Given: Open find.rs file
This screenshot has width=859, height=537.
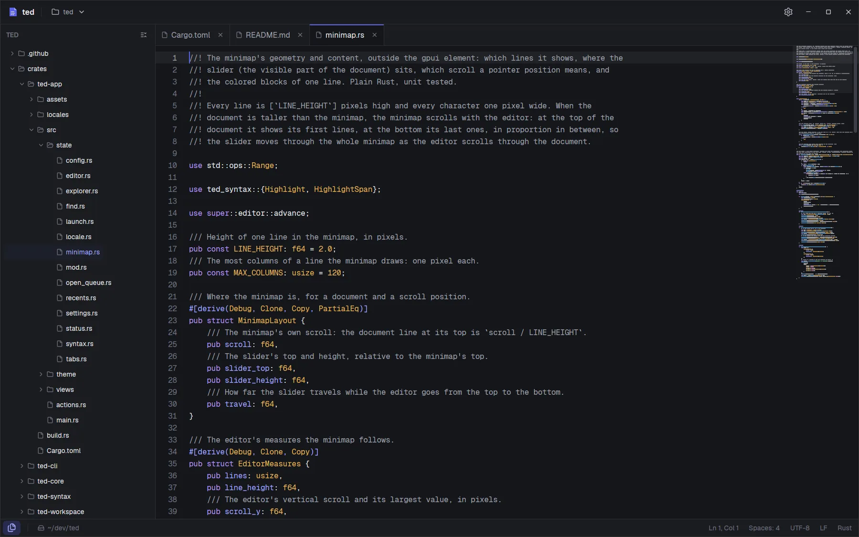Looking at the screenshot, I should pos(79,206).
